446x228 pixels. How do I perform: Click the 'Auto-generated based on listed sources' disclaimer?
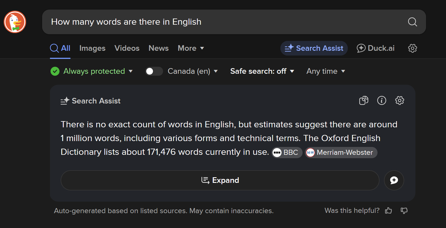coord(164,211)
